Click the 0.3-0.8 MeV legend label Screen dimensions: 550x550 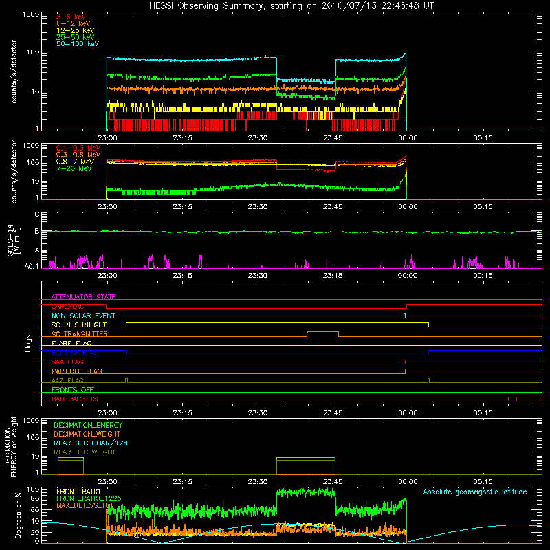[78, 155]
